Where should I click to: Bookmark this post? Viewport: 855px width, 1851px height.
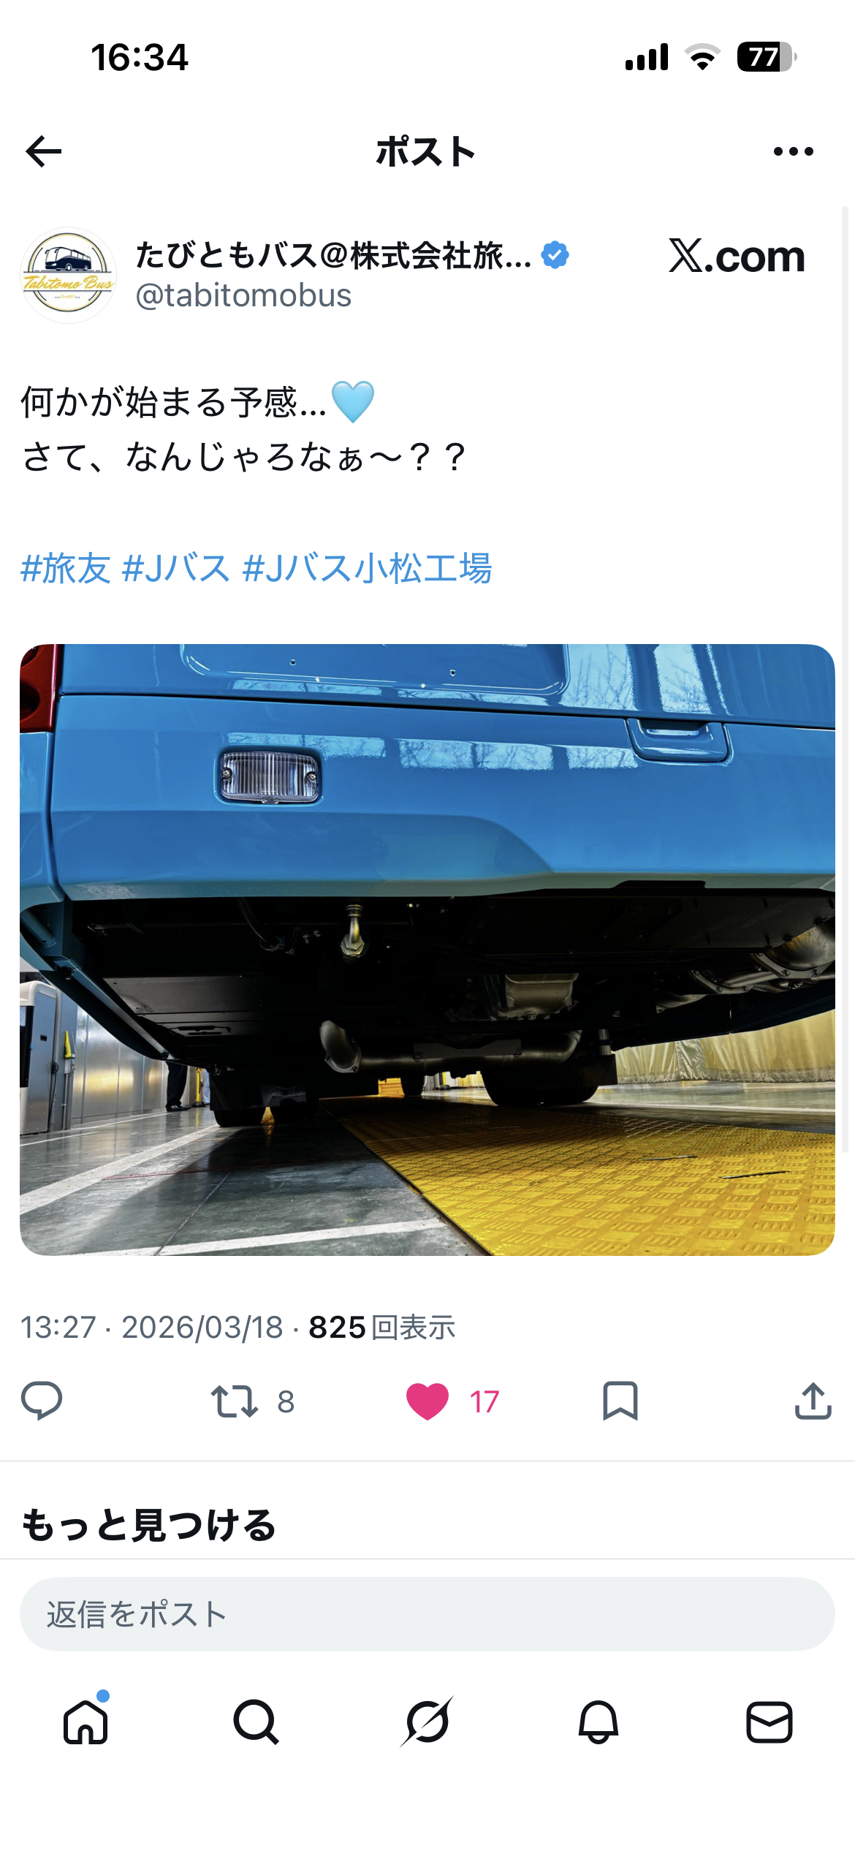620,1401
